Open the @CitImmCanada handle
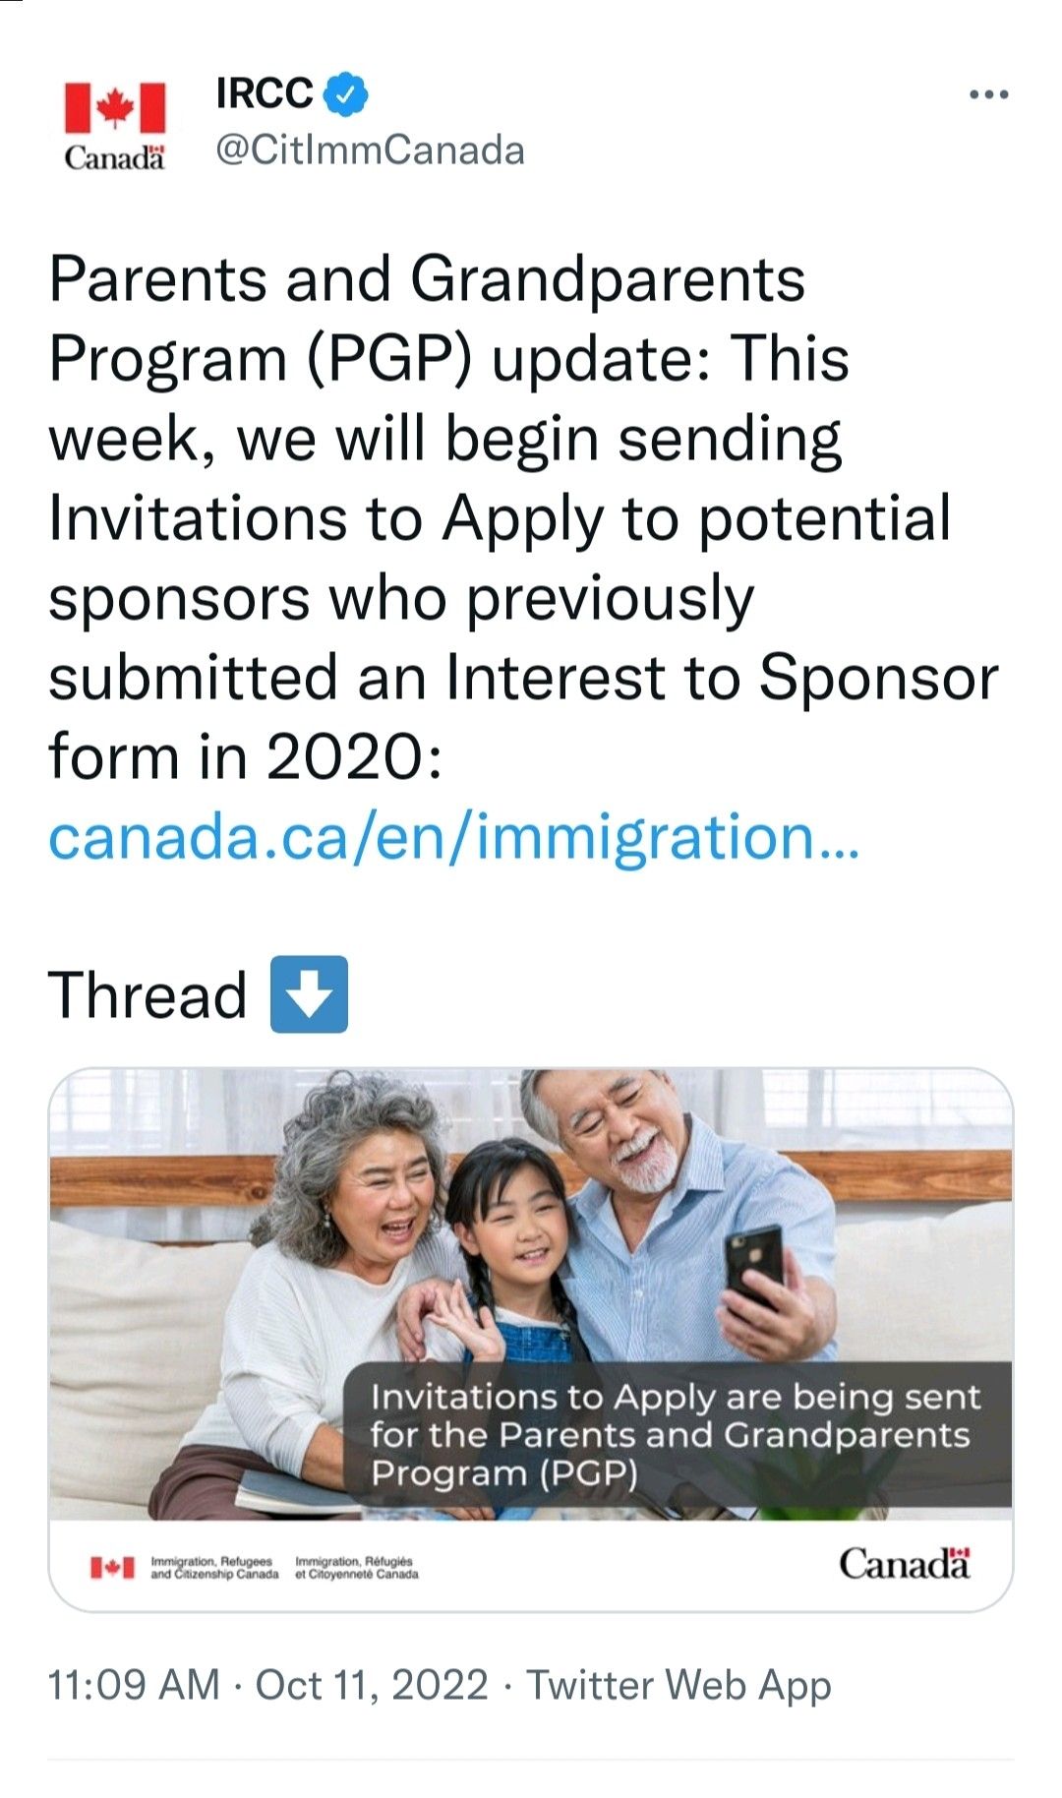1062x1798 pixels. pos(370,150)
